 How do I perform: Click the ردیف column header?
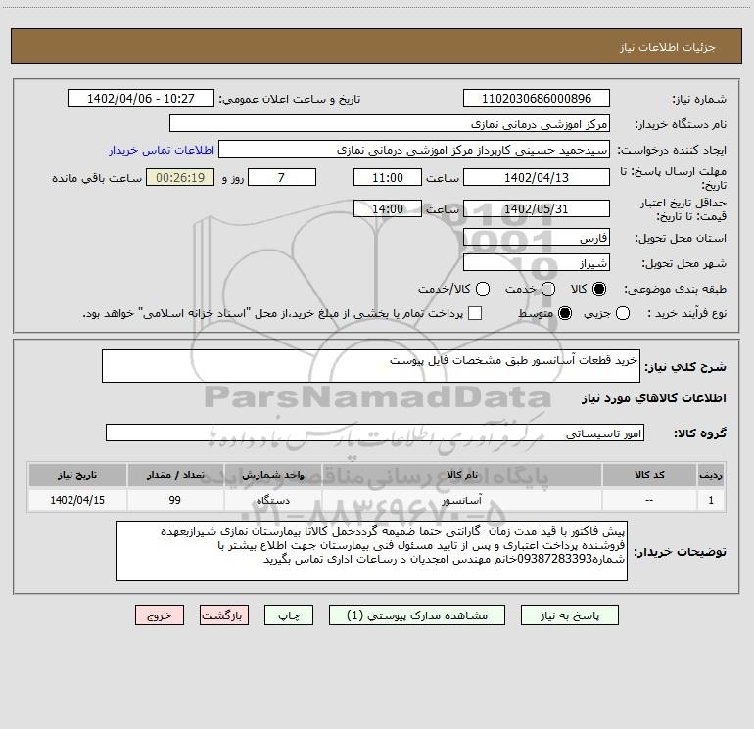pyautogui.click(x=711, y=475)
